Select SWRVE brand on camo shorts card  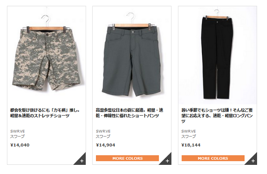18,131
